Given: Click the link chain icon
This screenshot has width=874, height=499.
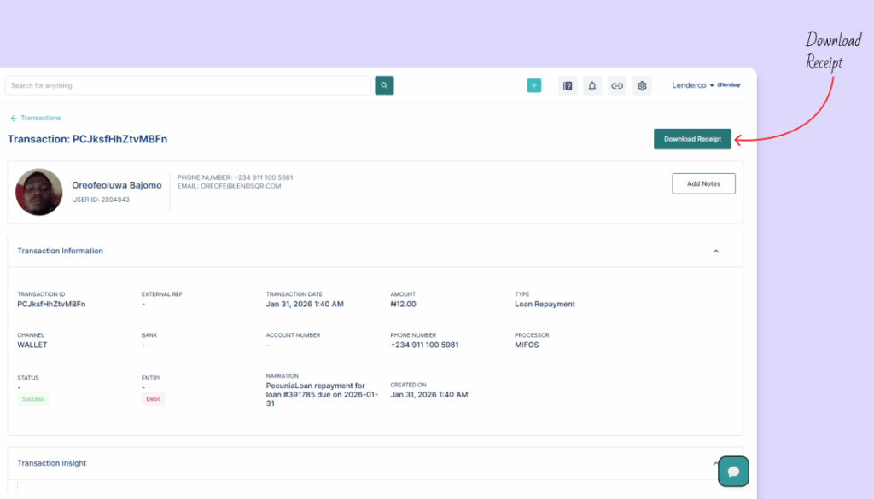Looking at the screenshot, I should 617,85.
